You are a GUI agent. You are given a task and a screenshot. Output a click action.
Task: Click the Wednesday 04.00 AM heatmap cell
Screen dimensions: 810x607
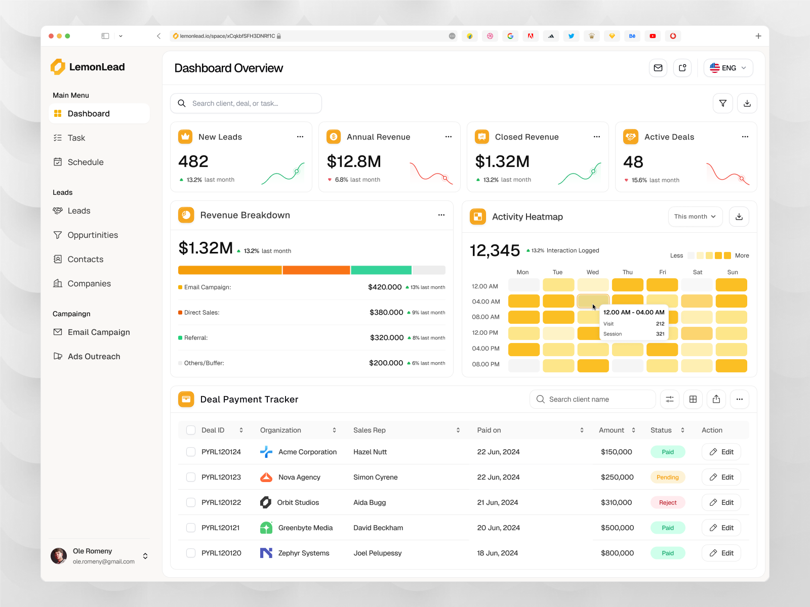point(593,301)
